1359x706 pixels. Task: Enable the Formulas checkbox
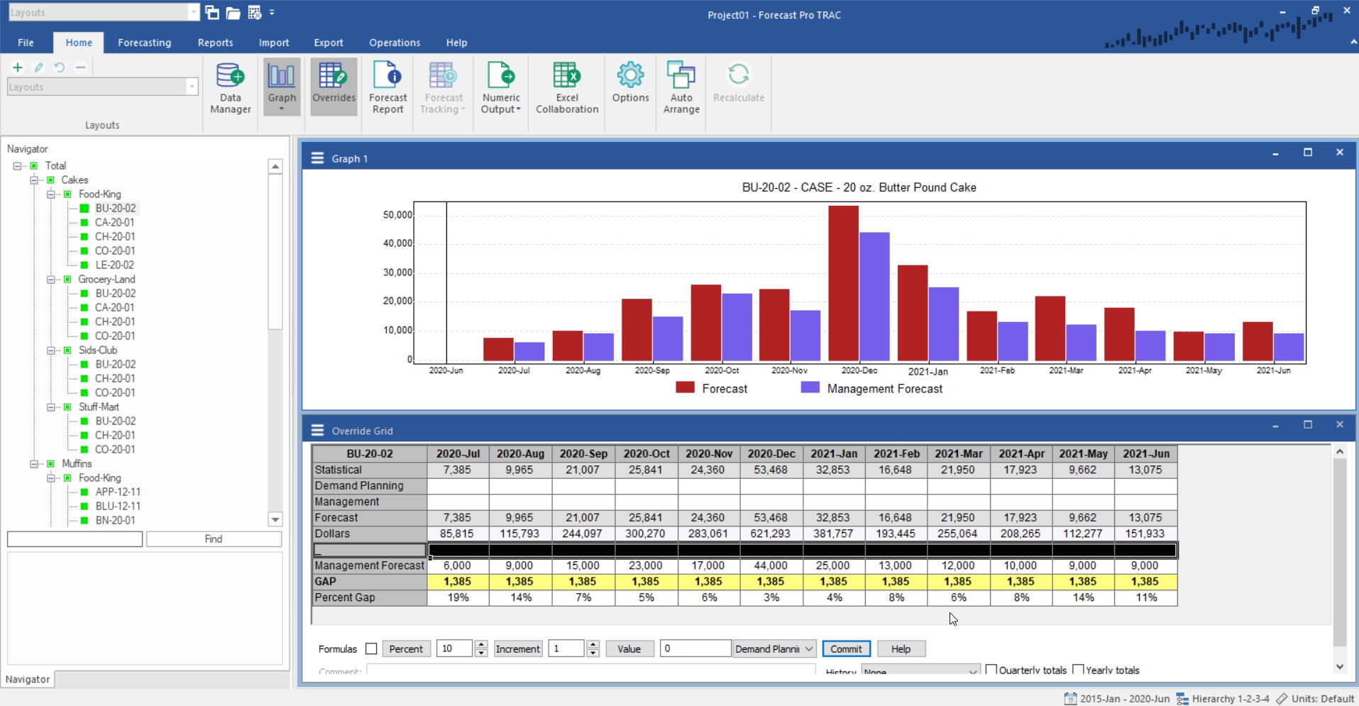coord(371,649)
